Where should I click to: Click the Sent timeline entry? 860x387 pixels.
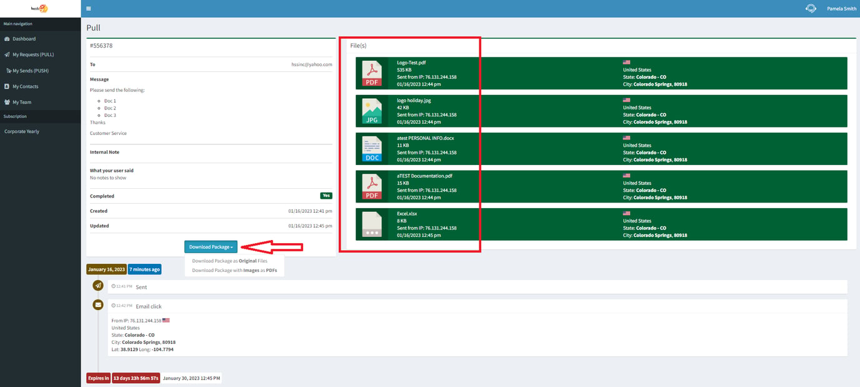click(478, 287)
